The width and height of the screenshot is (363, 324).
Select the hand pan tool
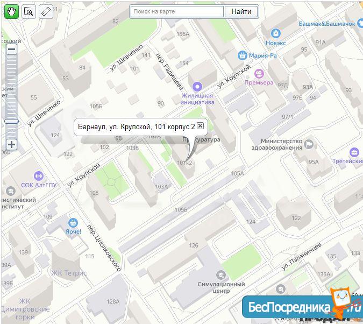[x=11, y=11]
